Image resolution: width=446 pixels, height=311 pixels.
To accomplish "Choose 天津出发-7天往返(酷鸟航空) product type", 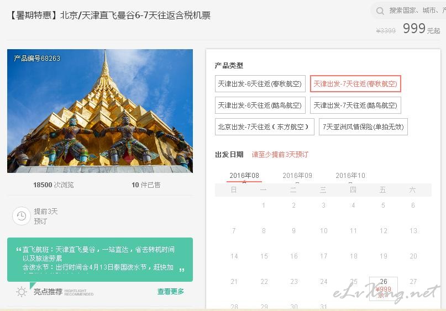I will tap(355, 105).
